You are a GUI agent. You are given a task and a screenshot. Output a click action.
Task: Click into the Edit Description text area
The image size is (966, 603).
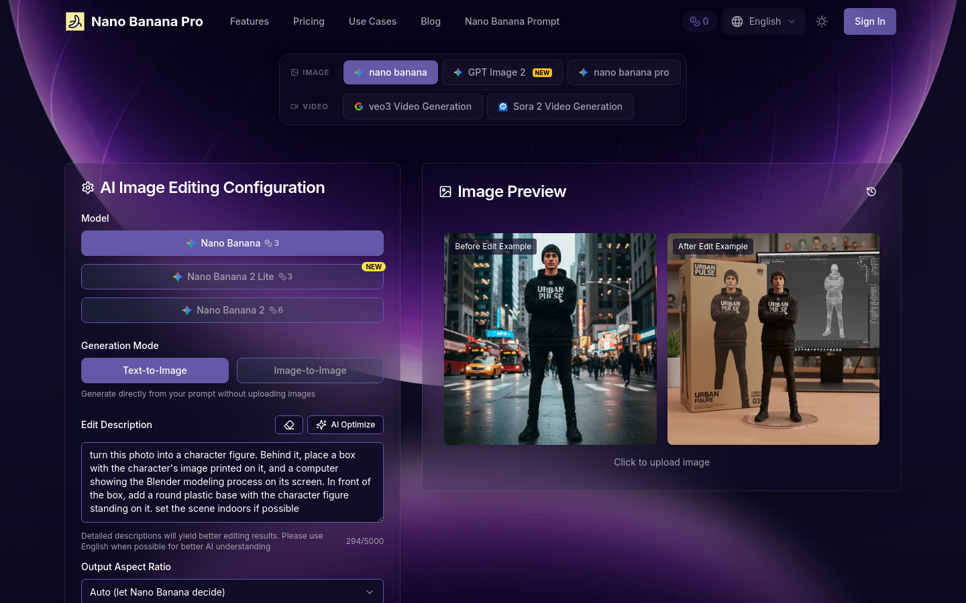(x=232, y=482)
